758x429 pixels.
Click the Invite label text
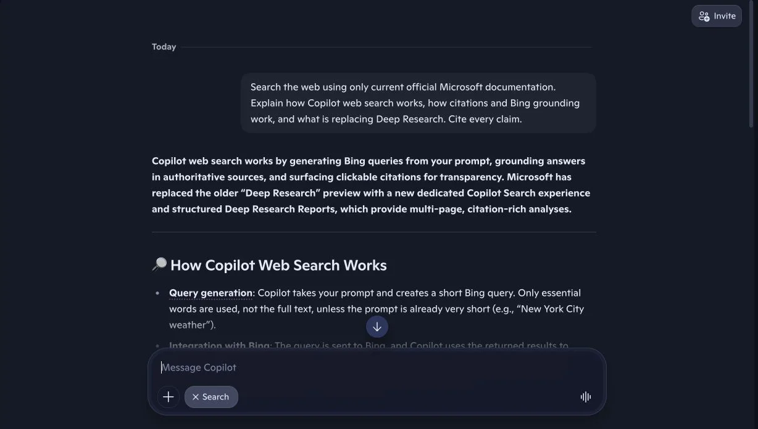[x=725, y=16]
